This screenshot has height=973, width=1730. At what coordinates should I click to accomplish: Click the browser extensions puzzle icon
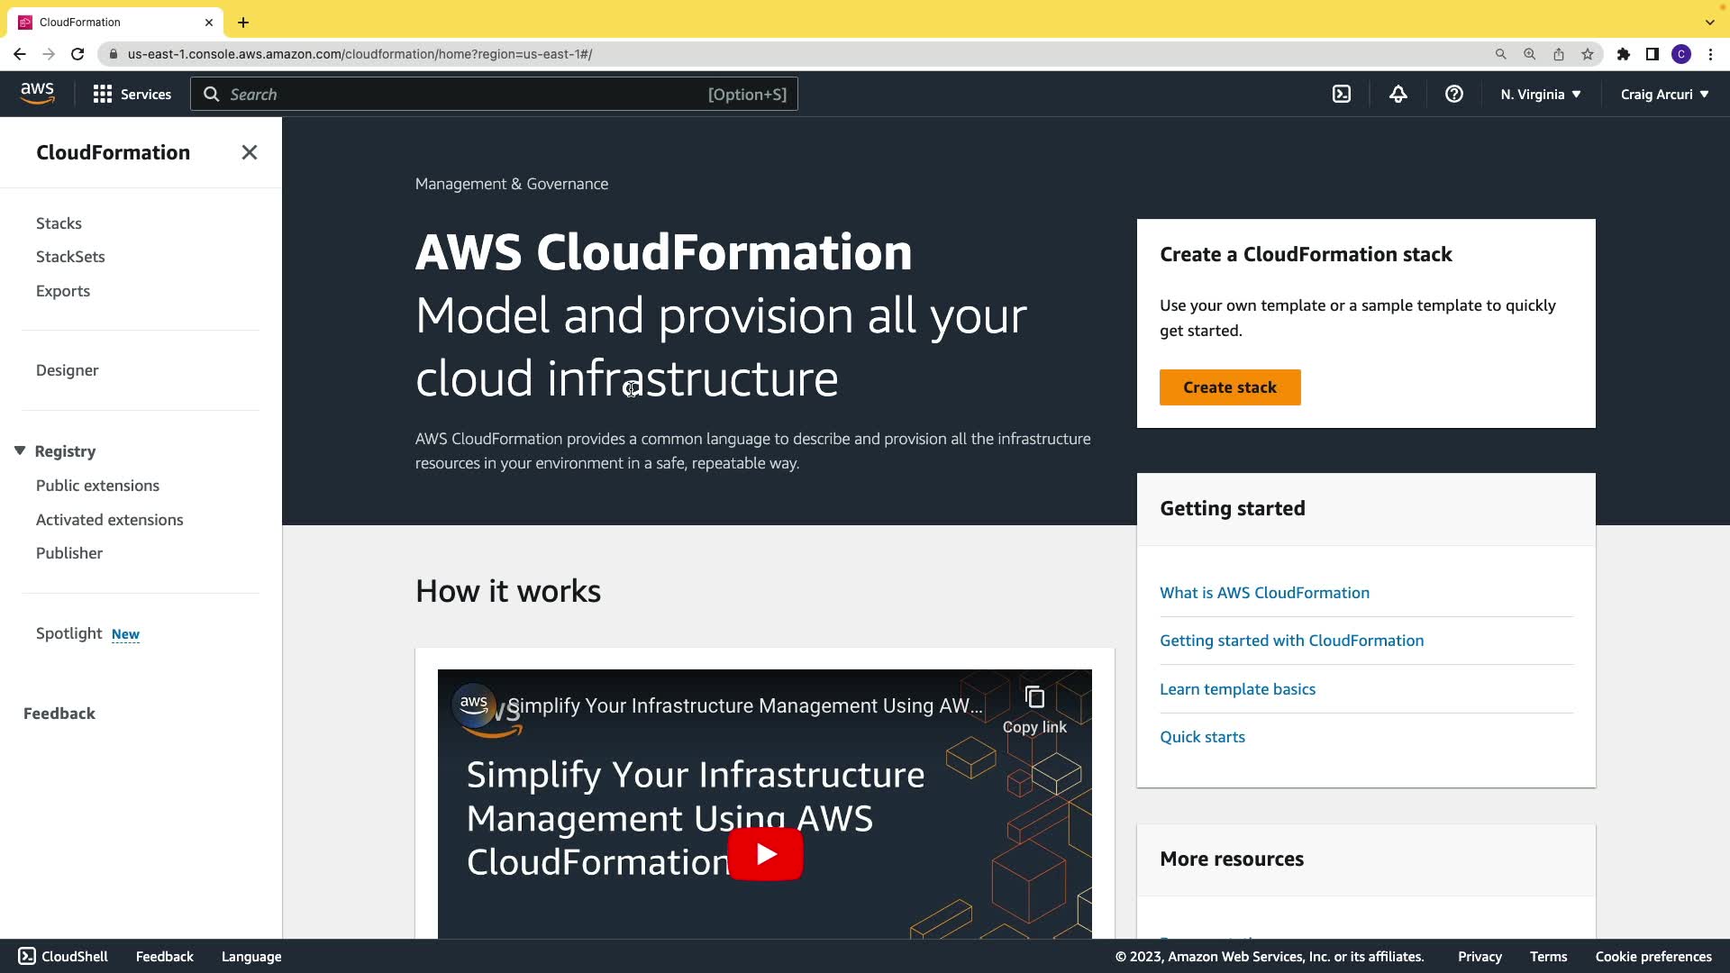click(1623, 54)
